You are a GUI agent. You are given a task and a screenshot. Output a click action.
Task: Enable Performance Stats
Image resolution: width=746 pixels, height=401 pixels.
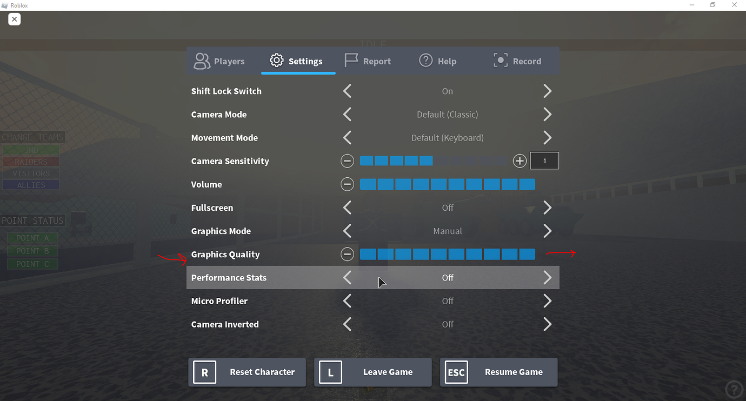547,277
